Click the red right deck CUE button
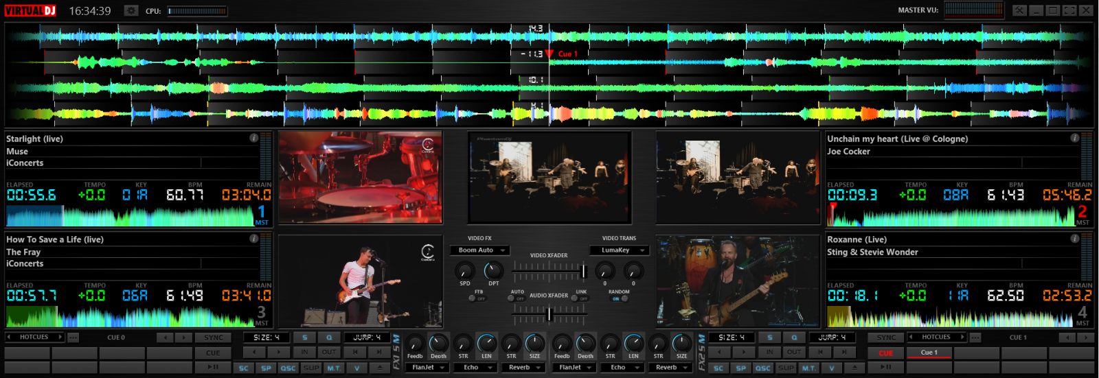1099x378 pixels. tap(886, 353)
